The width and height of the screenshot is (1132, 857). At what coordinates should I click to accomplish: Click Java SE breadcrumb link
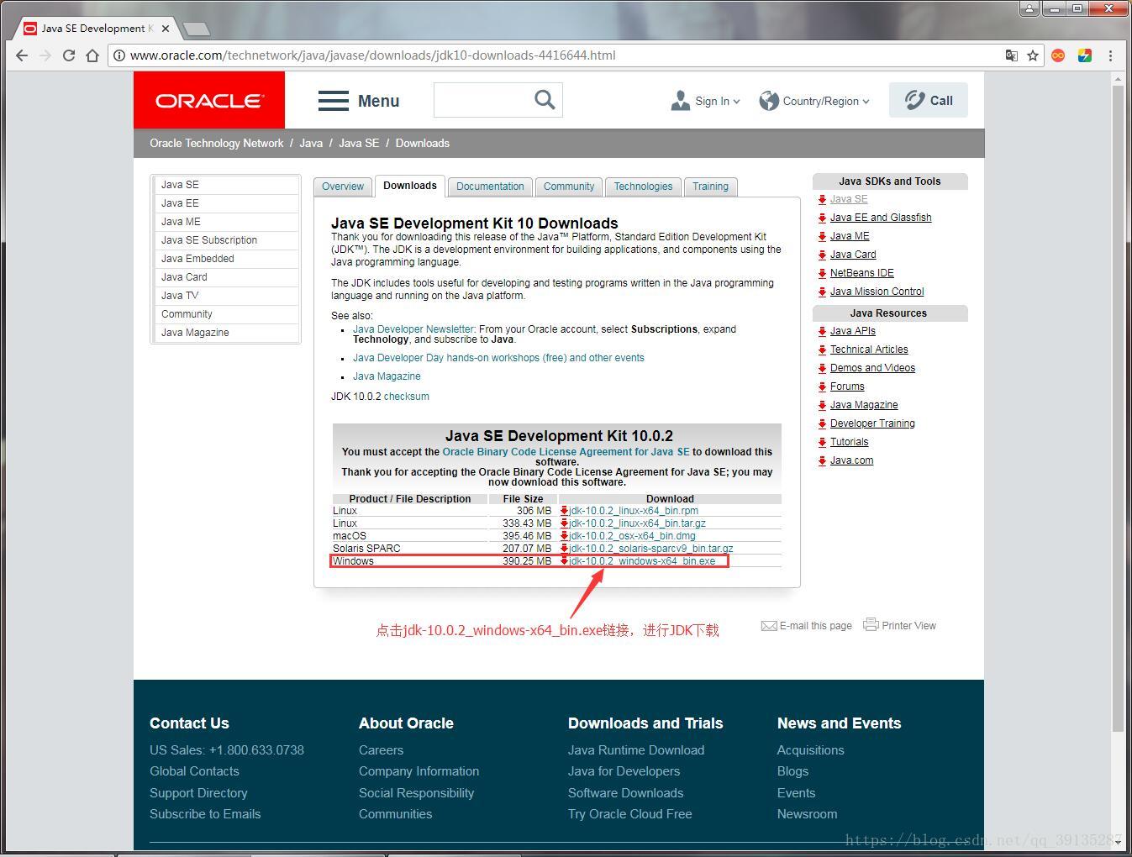point(359,144)
